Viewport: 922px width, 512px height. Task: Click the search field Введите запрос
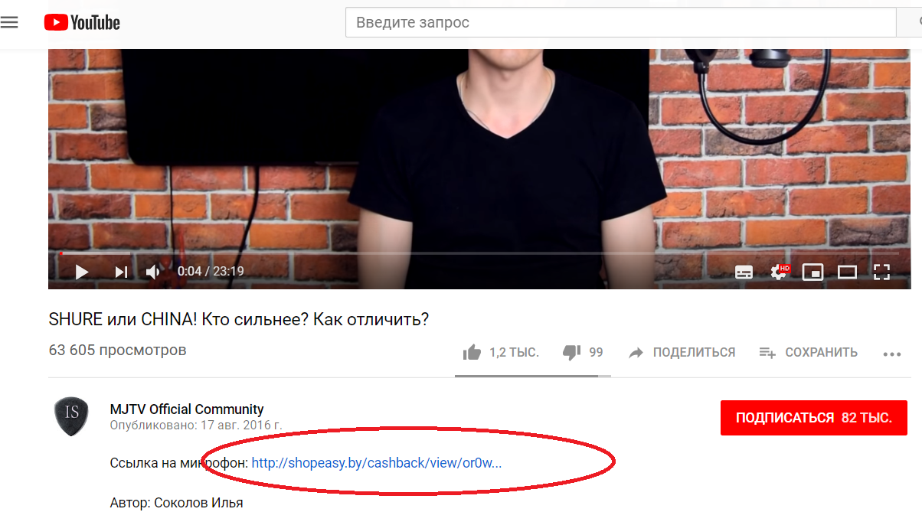pyautogui.click(x=620, y=22)
